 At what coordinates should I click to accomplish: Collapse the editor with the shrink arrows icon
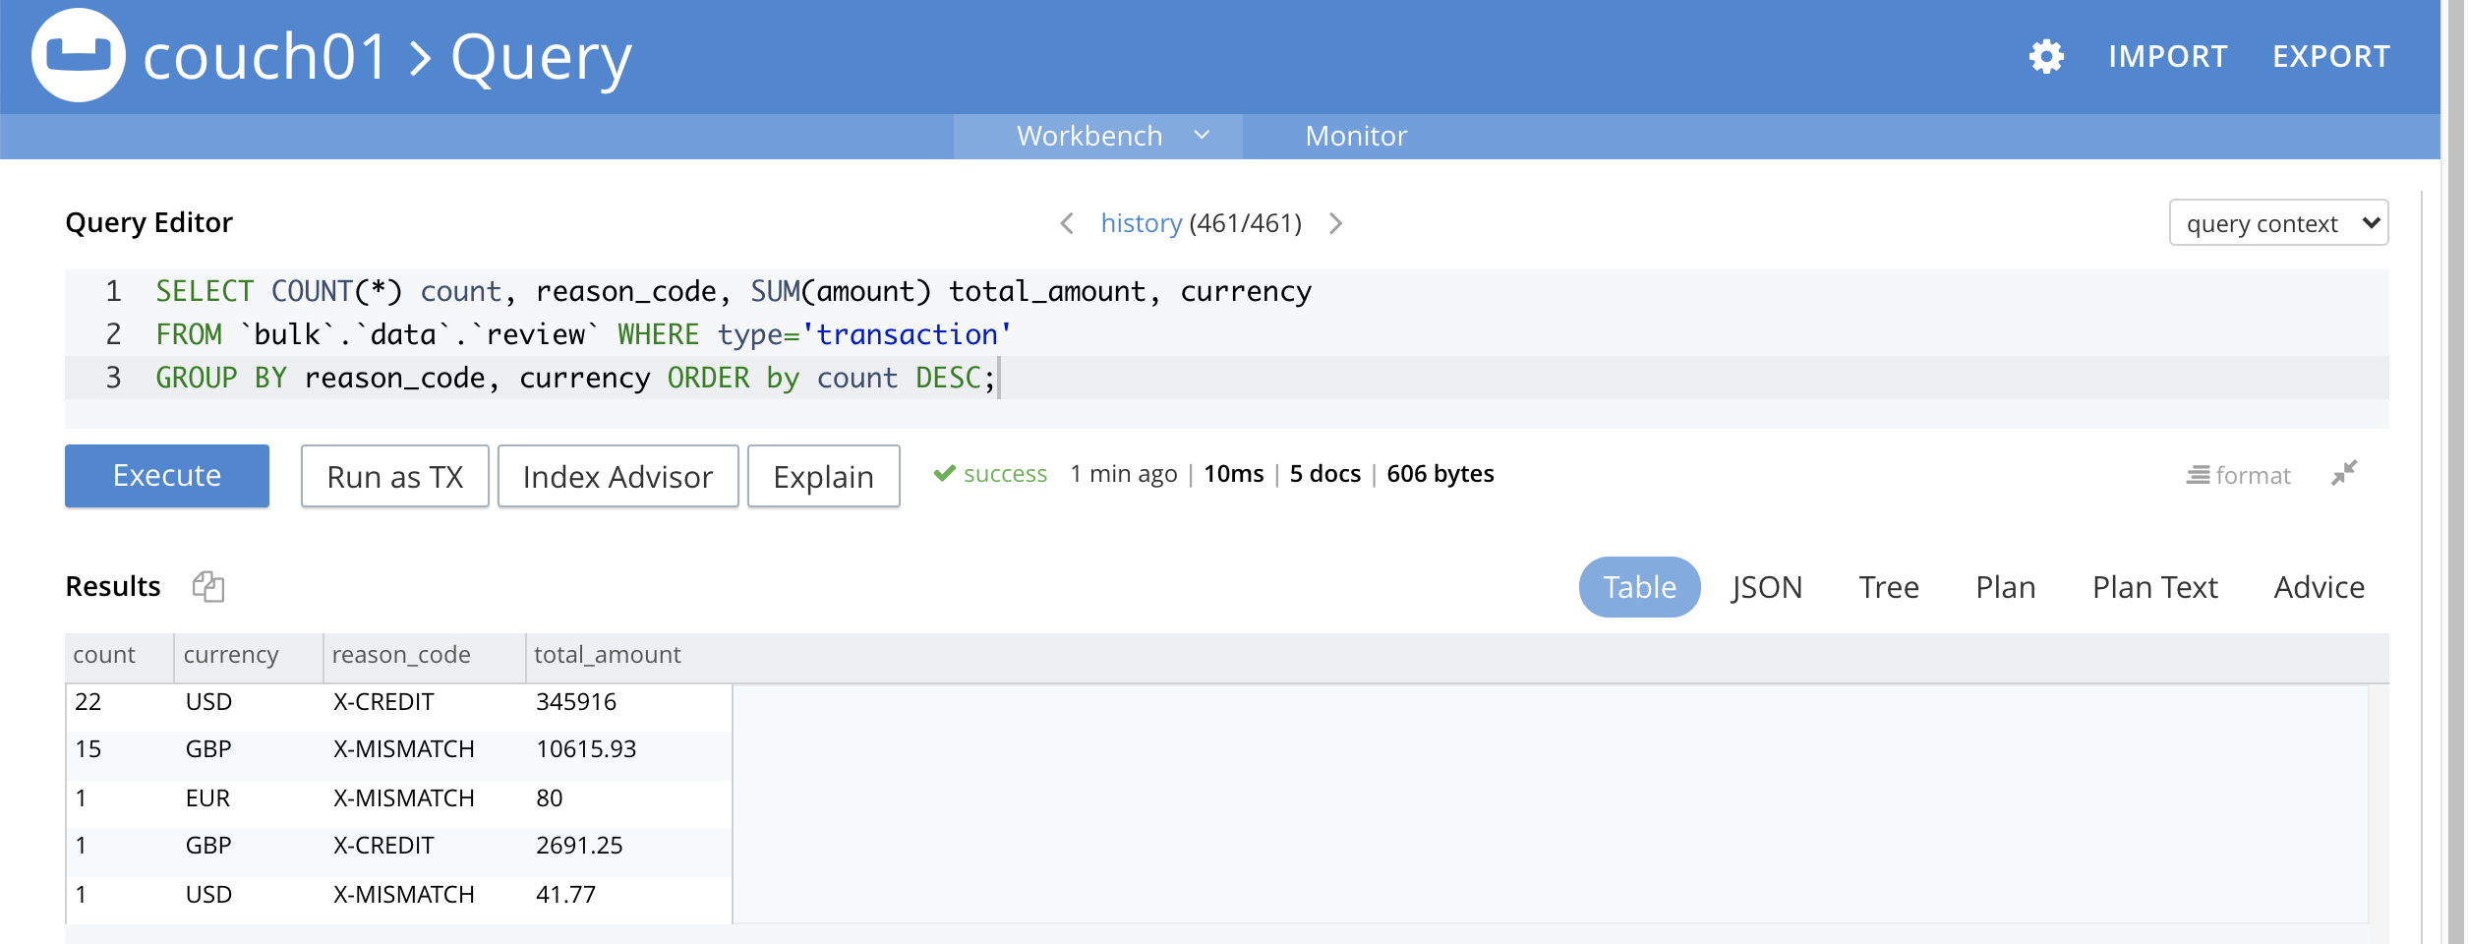tap(2344, 474)
